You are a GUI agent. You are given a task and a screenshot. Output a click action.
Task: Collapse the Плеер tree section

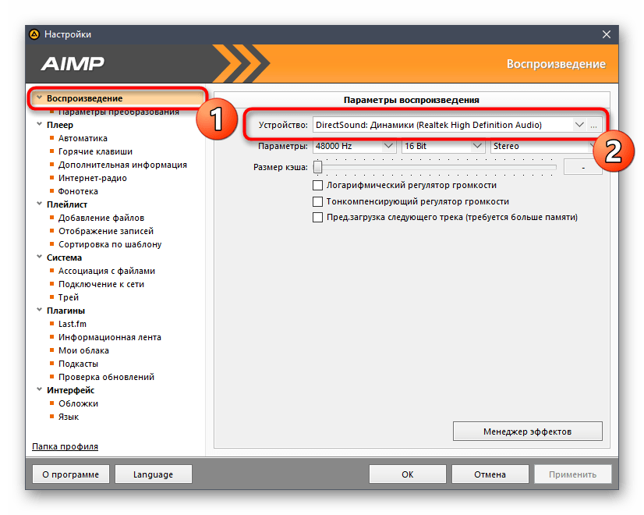[x=39, y=124]
